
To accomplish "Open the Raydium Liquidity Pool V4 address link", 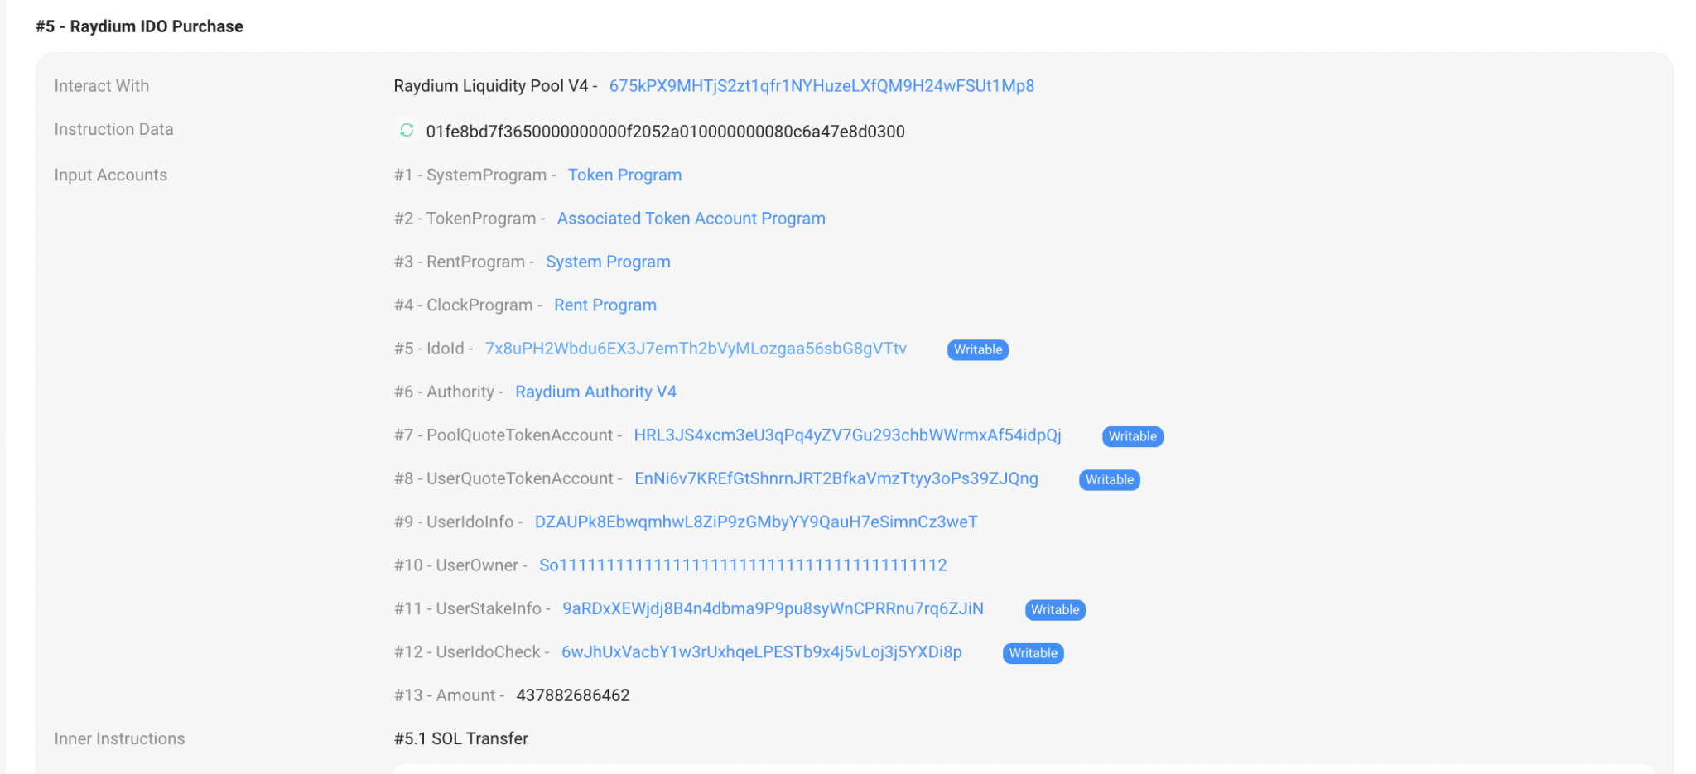I will 821,86.
